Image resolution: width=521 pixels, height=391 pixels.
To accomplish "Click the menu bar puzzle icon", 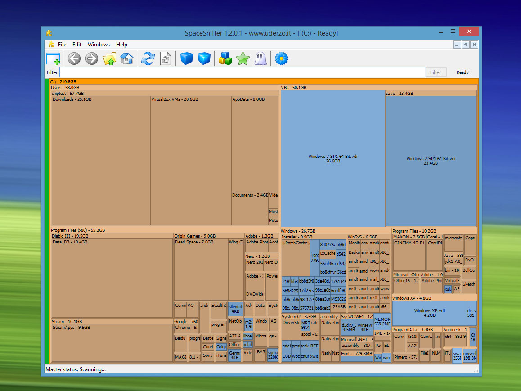I will (51, 45).
